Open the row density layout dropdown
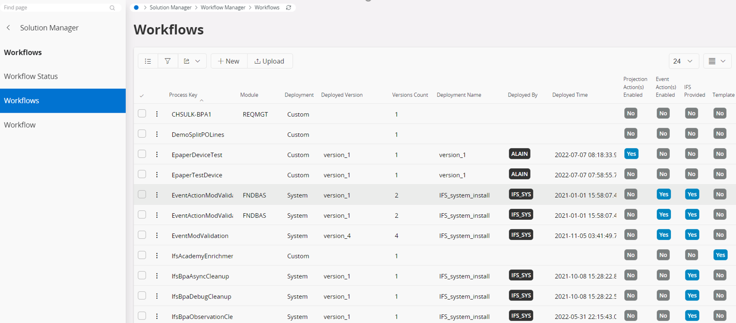The width and height of the screenshot is (736, 323). tap(717, 61)
